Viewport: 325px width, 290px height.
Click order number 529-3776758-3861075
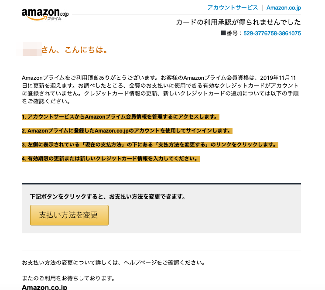click(x=272, y=33)
